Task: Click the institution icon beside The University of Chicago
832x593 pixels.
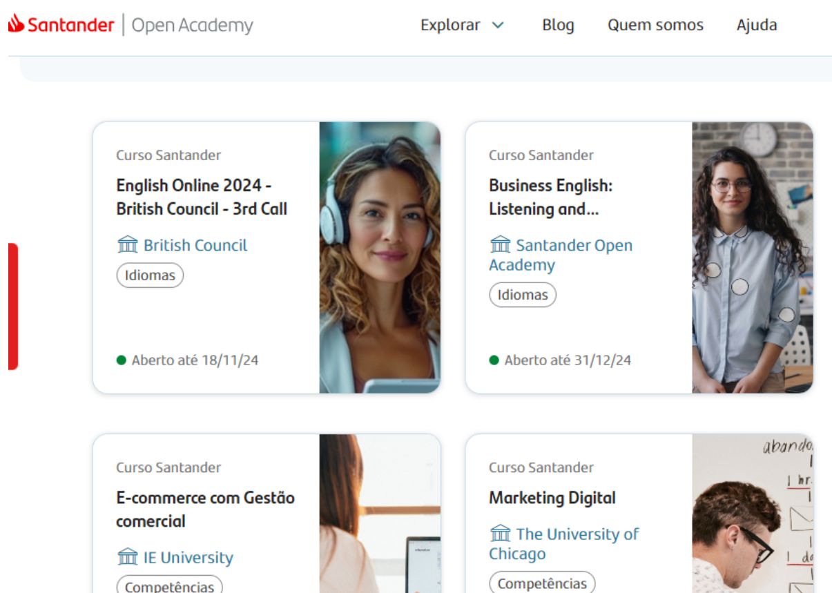Action: pyautogui.click(x=501, y=534)
